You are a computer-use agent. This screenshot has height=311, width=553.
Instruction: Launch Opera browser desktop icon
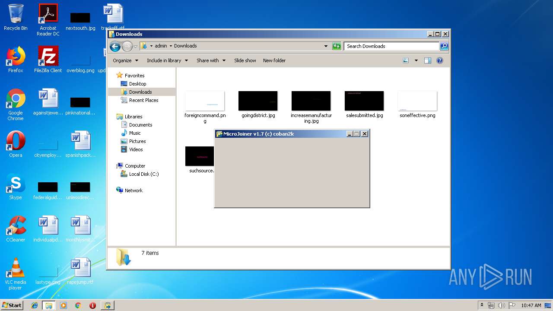tap(16, 144)
